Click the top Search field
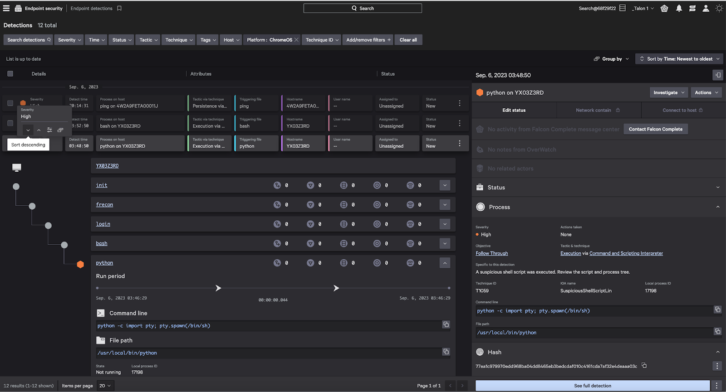The image size is (726, 392). click(363, 8)
